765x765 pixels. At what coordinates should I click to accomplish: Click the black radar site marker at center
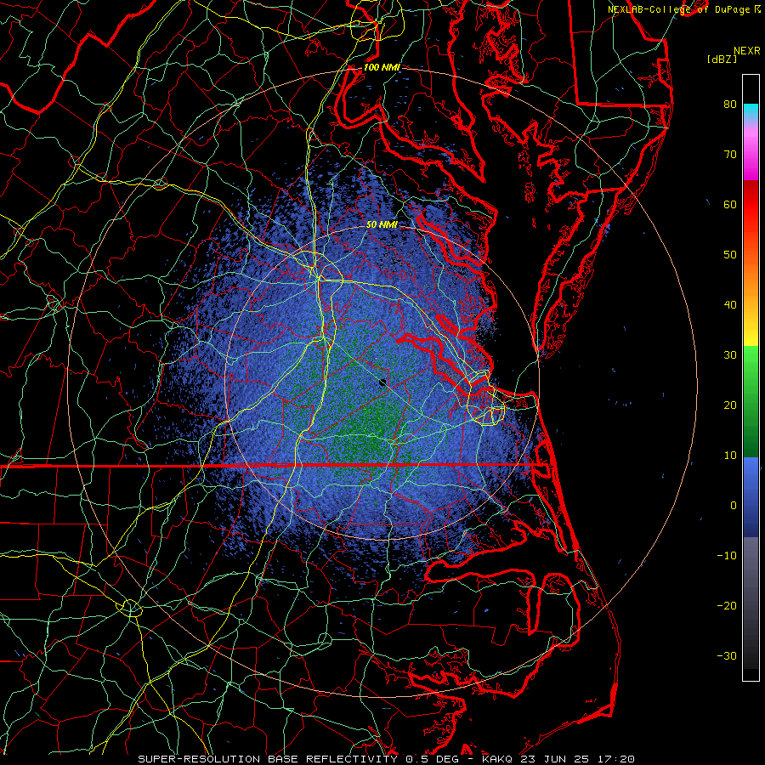(382, 382)
